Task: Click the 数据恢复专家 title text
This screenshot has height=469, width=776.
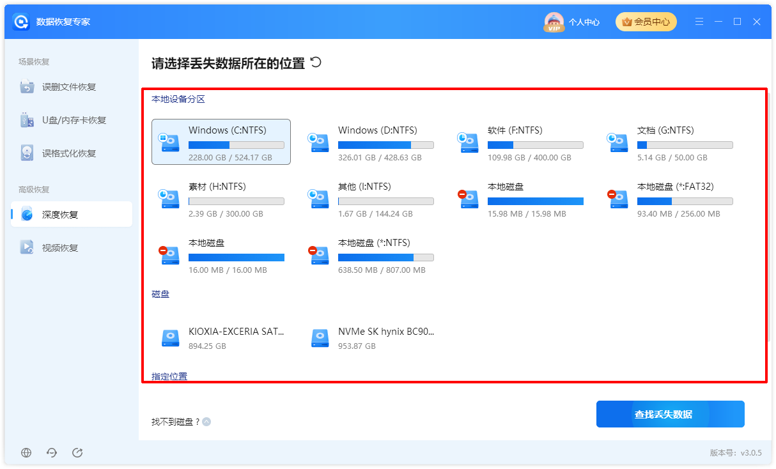Action: pyautogui.click(x=63, y=22)
